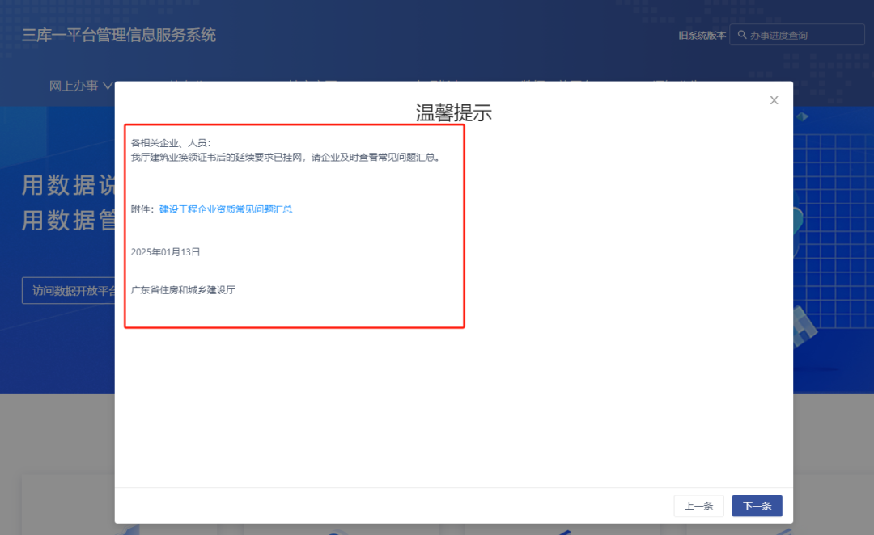Image resolution: width=874 pixels, height=535 pixels.
Task: Click the 附件 label before the link
Action: pos(142,209)
